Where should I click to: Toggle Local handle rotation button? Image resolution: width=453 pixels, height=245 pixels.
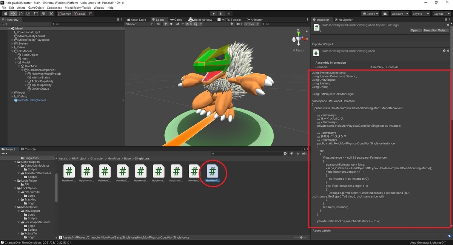pos(79,14)
